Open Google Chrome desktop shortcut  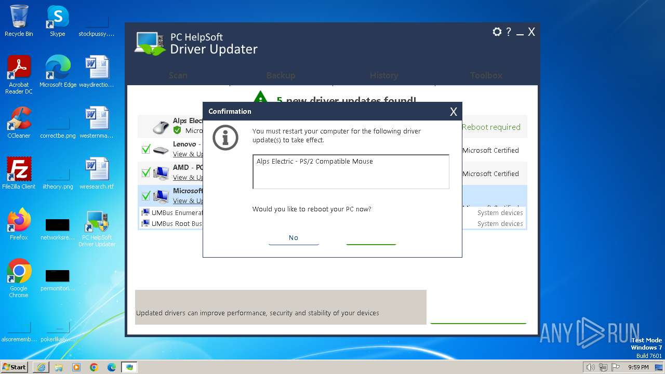[19, 278]
